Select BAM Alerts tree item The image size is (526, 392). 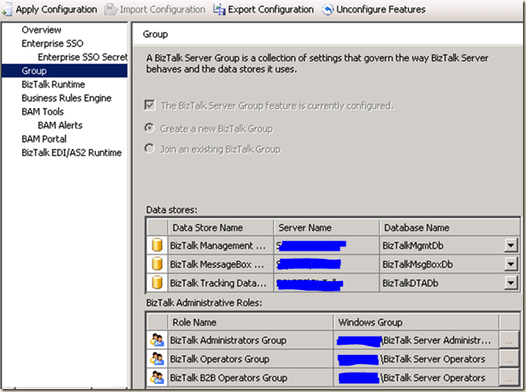click(60, 126)
